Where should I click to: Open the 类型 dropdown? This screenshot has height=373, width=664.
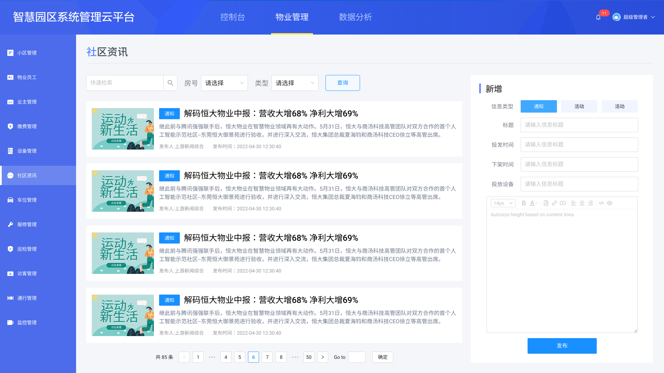pyautogui.click(x=295, y=83)
